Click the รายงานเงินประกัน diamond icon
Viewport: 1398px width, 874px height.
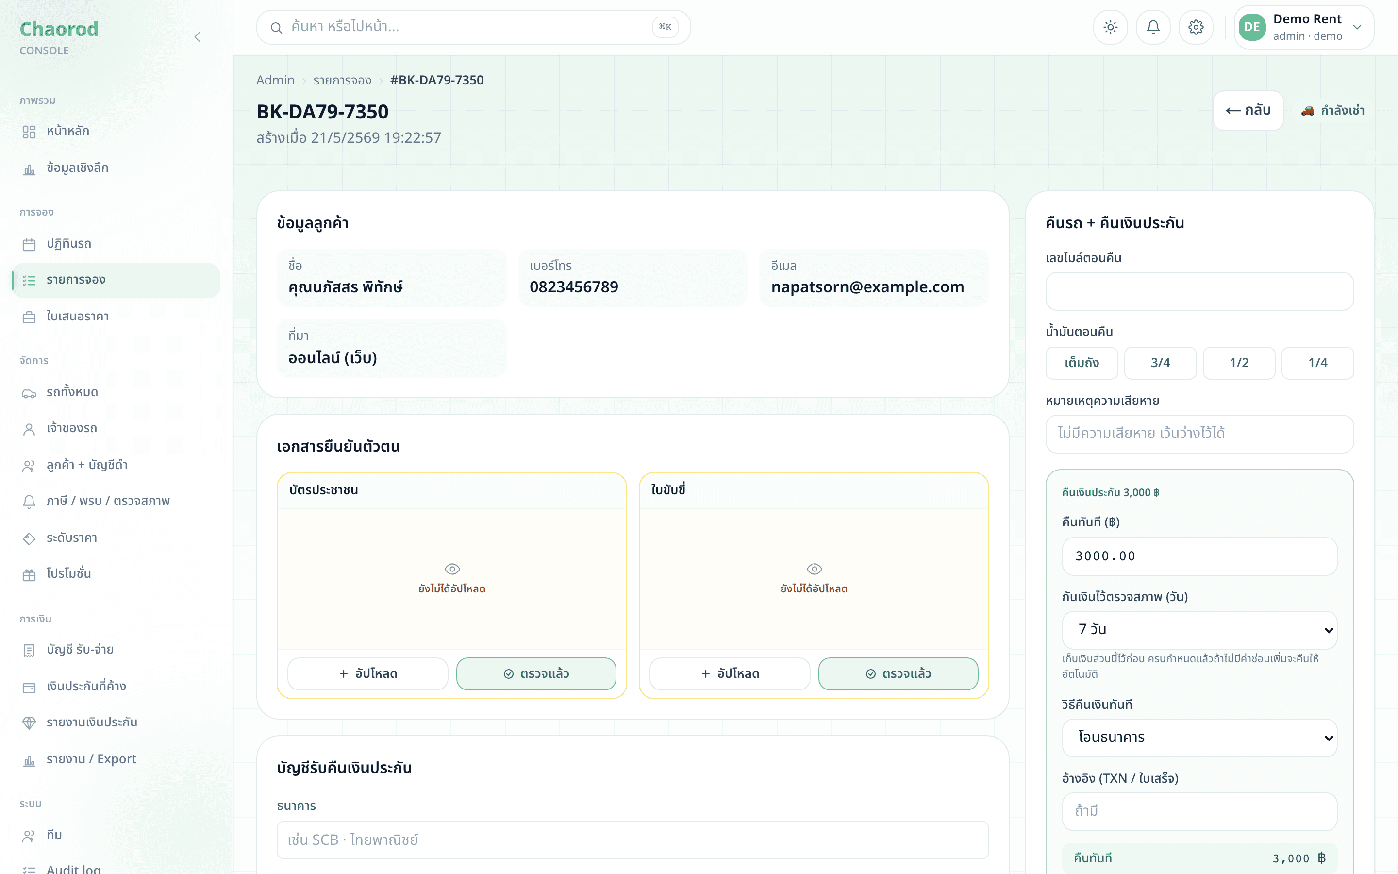point(29,723)
